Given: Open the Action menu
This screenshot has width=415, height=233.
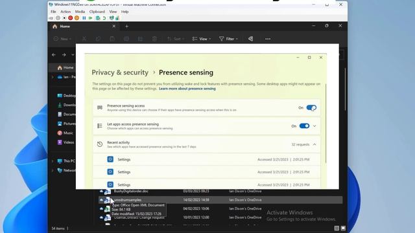Looking at the screenshot, I should [65, 12].
